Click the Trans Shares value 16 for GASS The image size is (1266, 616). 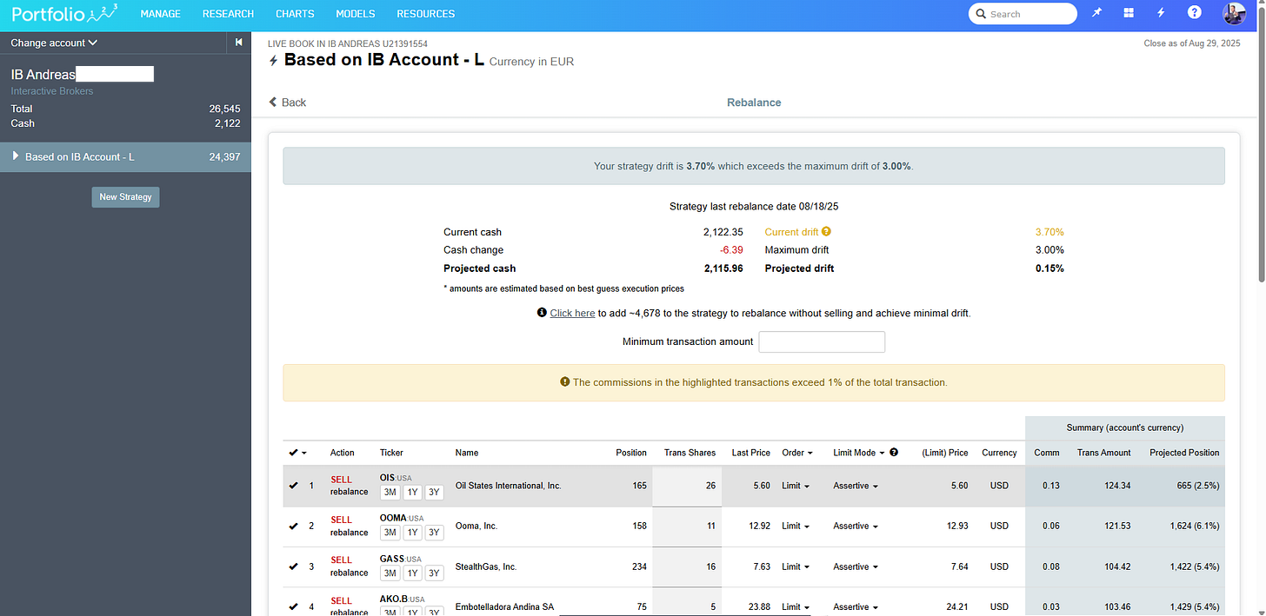point(710,566)
